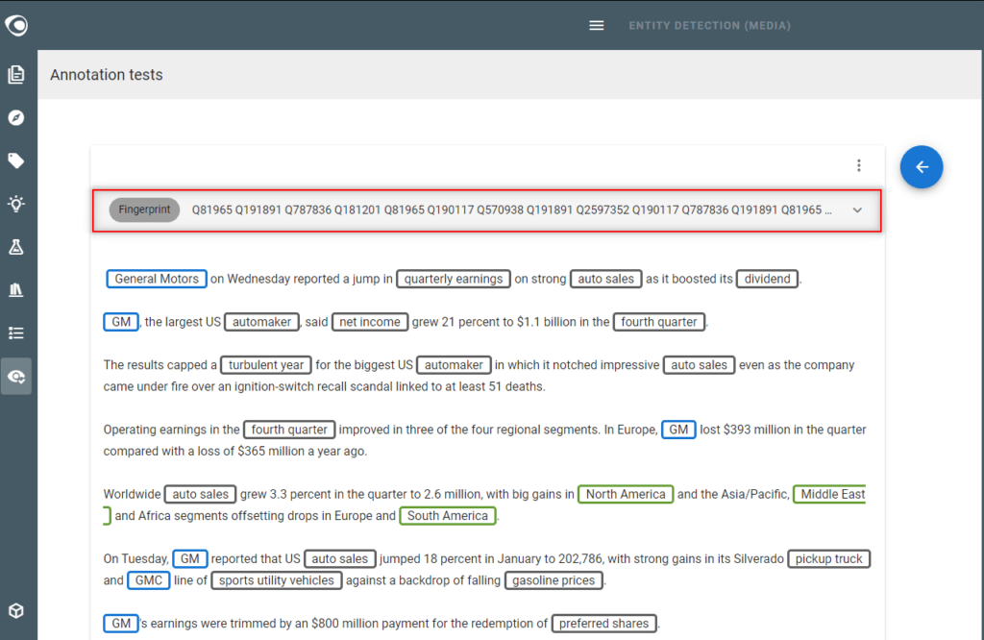Open the lab flask icon in sidebar
This screenshot has width=984, height=640.
(16, 247)
